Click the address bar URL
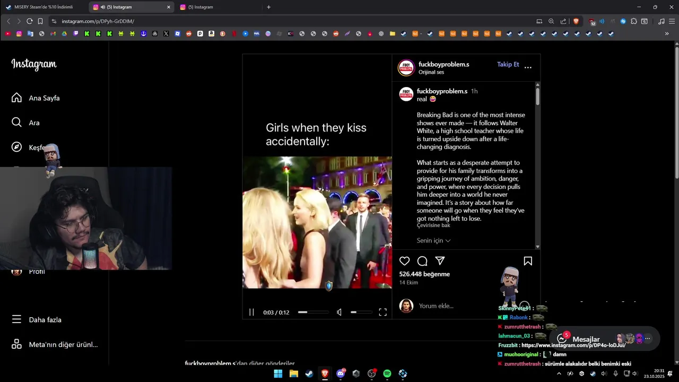This screenshot has width=679, height=382. pyautogui.click(x=98, y=21)
